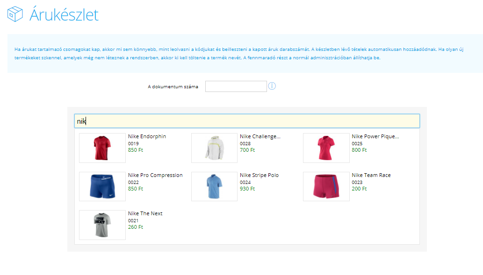Image resolution: width=483 pixels, height=275 pixels.
Task: Click the 930 Ft price
Action: pos(247,189)
